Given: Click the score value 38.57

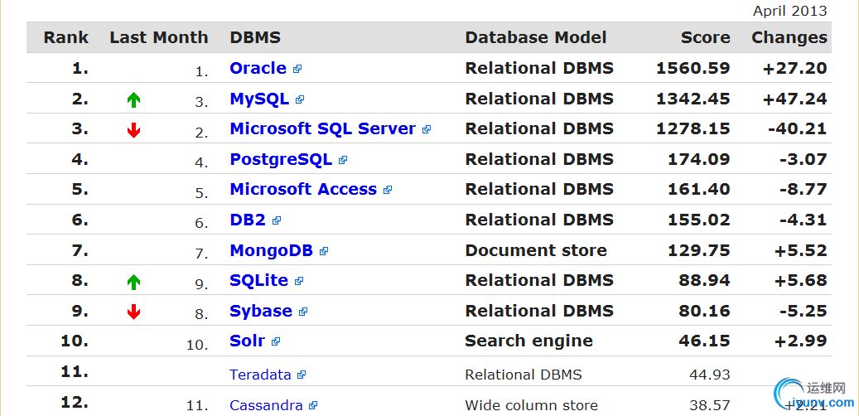Looking at the screenshot, I should (x=709, y=405).
